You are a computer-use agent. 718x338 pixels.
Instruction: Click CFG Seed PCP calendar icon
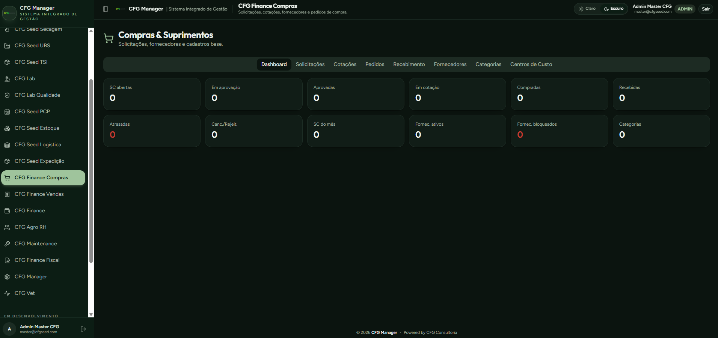coord(7,112)
